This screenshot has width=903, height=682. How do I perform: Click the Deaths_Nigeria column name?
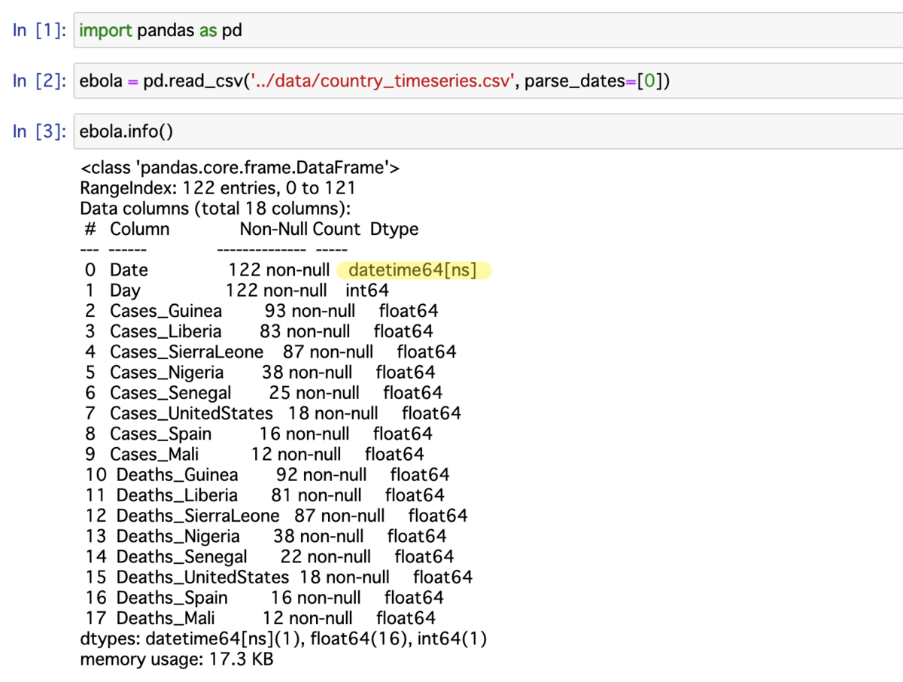click(x=178, y=536)
